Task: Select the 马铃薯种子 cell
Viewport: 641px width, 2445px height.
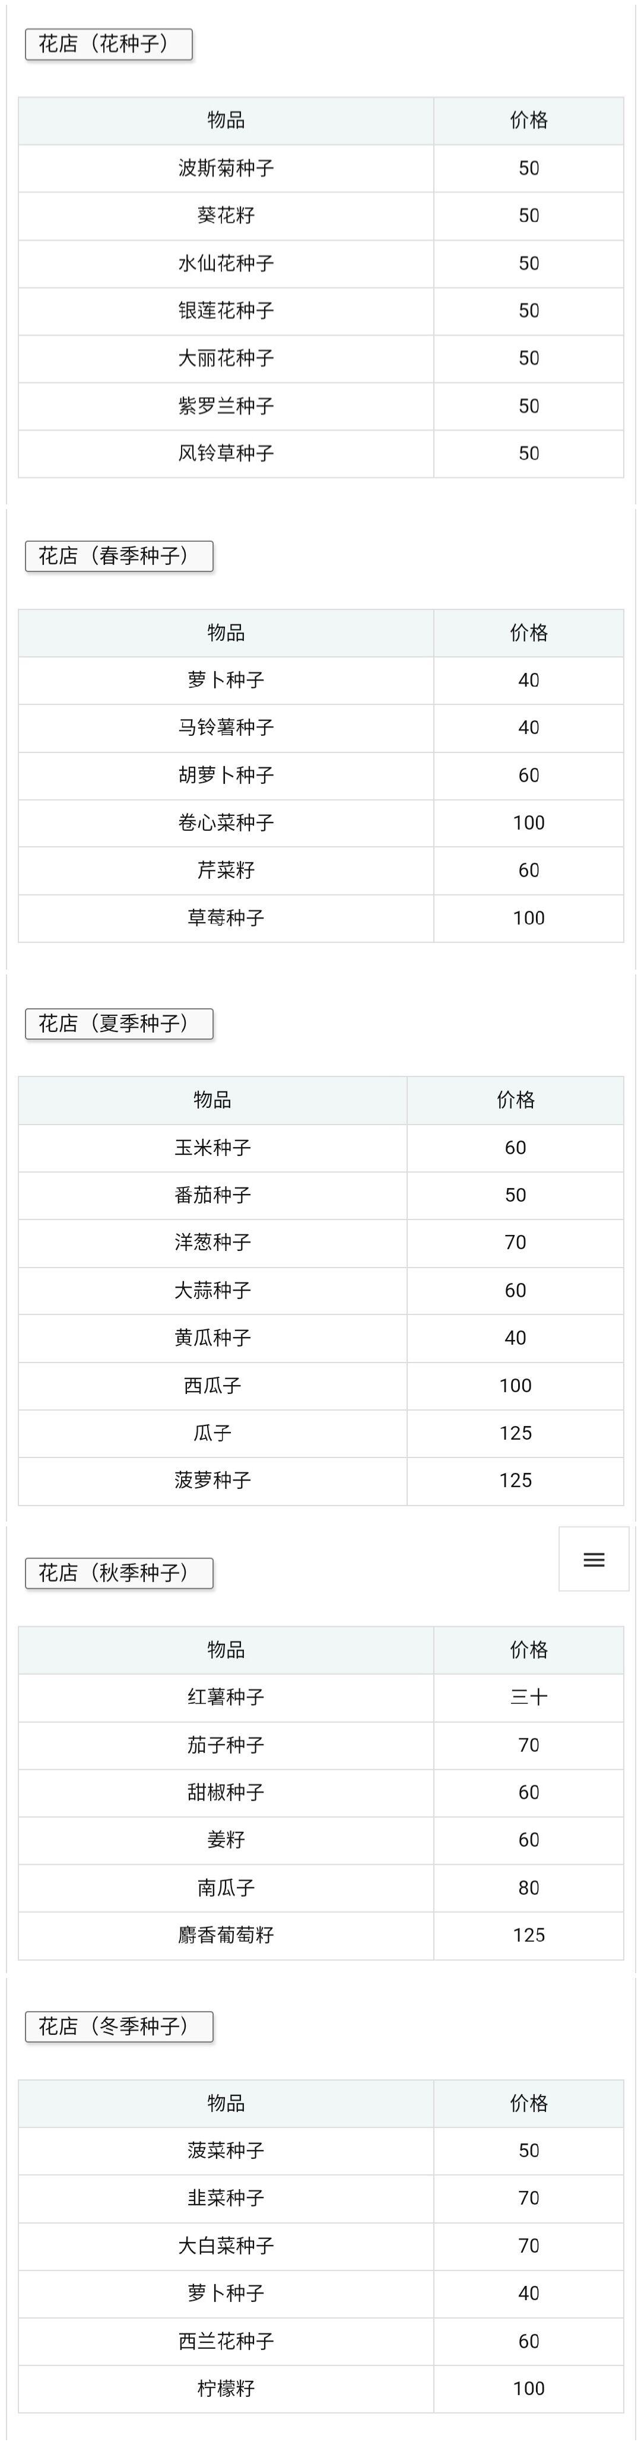Action: click(x=226, y=728)
